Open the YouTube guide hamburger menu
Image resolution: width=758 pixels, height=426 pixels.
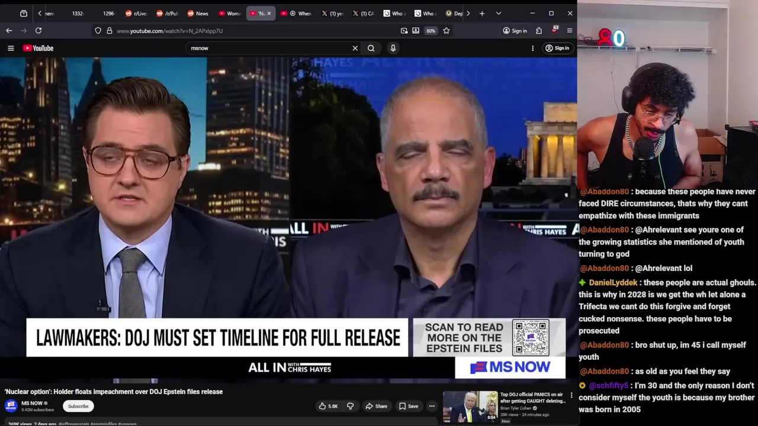[x=11, y=48]
